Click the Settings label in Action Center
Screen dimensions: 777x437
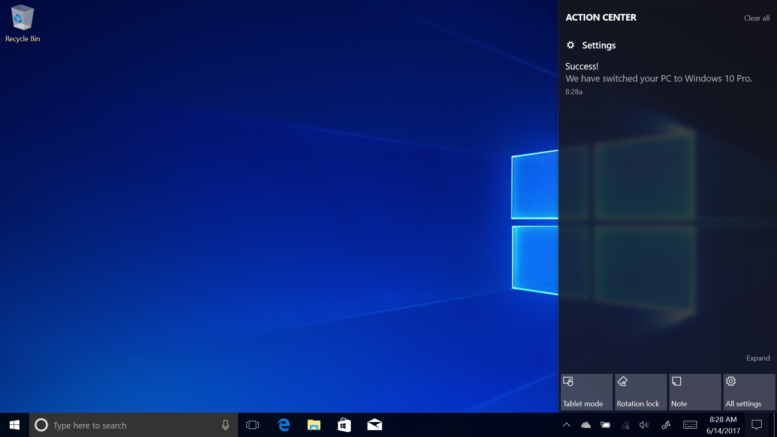click(x=599, y=45)
